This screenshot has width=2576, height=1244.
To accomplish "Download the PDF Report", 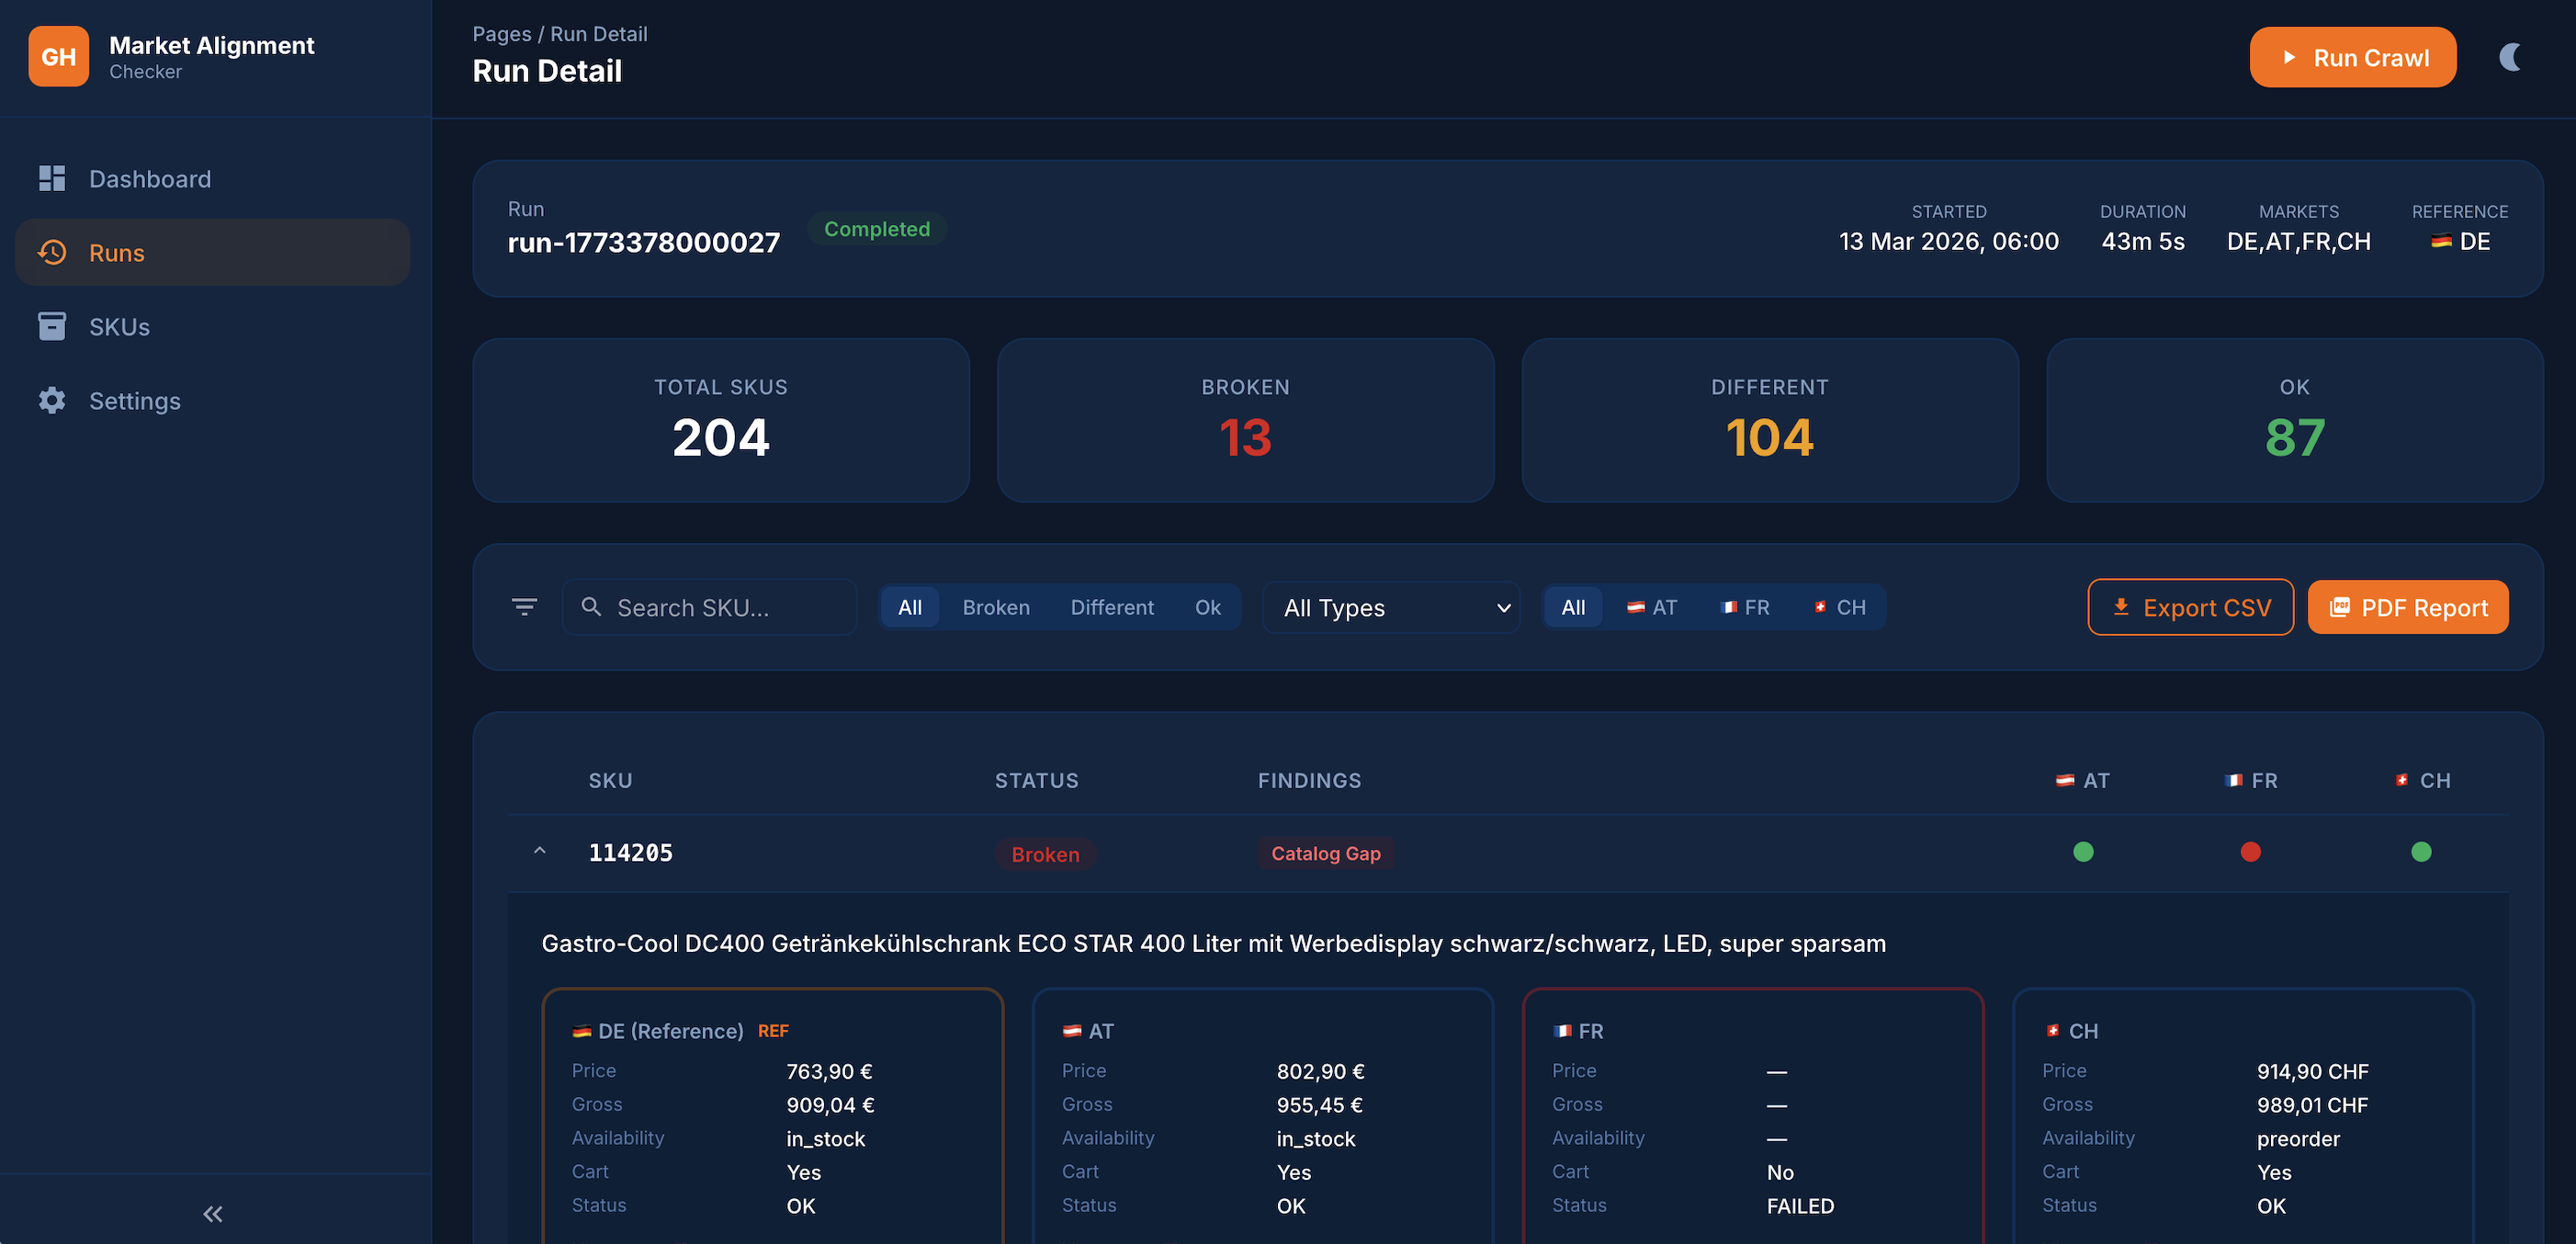I will coord(2407,607).
